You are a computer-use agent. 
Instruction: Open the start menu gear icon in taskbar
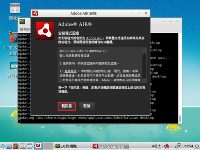pyautogui.click(x=3, y=146)
